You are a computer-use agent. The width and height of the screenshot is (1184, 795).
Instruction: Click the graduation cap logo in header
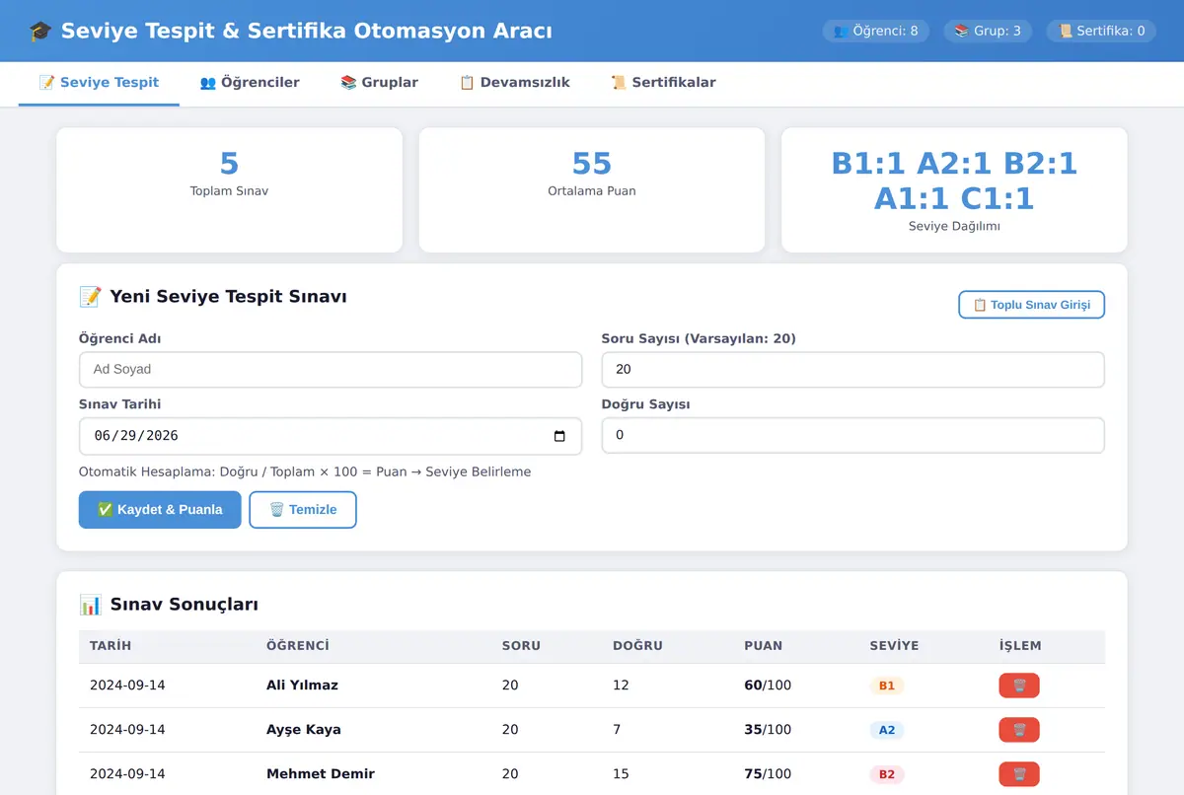pos(40,32)
